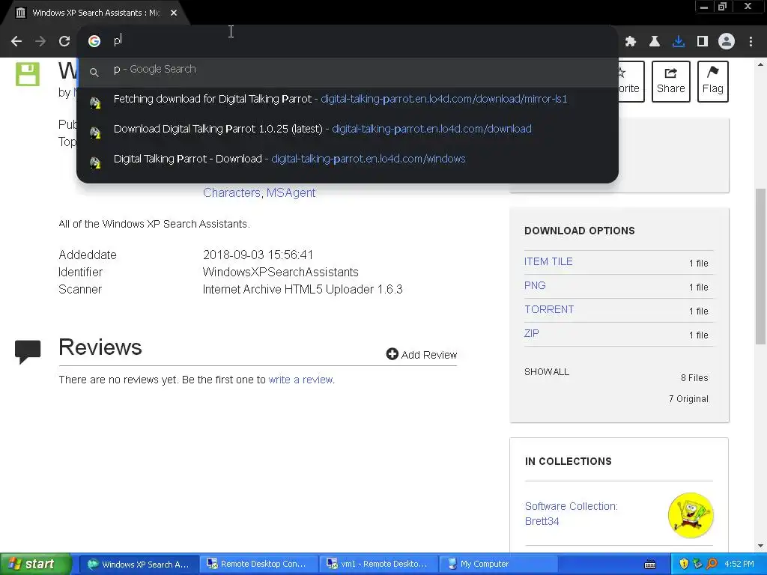Toggle the side panel icon
This screenshot has width=767, height=575.
(703, 42)
